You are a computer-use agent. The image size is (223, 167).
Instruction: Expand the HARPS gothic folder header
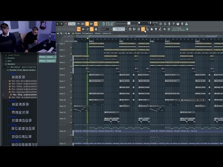click(x=20, y=112)
